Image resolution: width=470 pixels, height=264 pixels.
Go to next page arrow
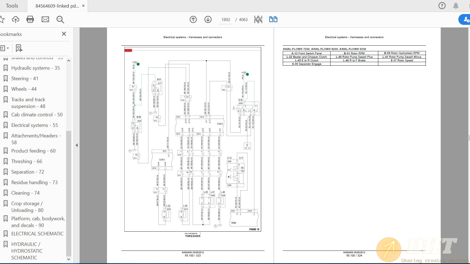(x=208, y=19)
